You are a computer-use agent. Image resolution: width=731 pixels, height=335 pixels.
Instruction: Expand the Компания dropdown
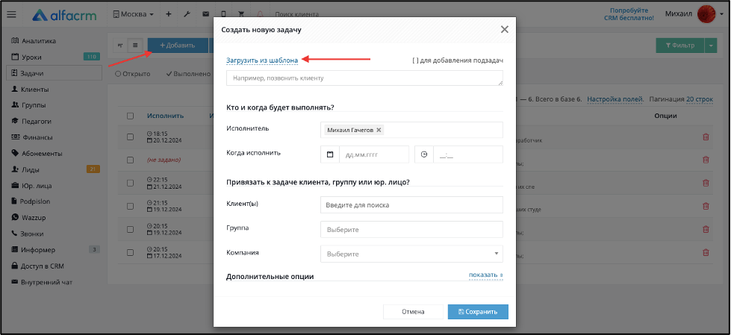(x=411, y=254)
